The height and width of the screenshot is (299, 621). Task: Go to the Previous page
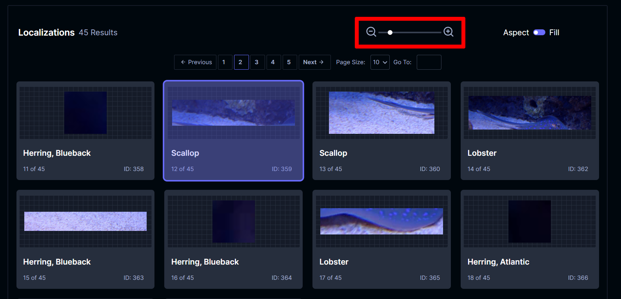tap(195, 62)
